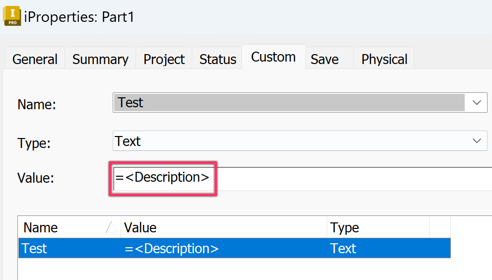Click the Inventor Pro icon in title bar
The width and height of the screenshot is (492, 280).
(12, 16)
